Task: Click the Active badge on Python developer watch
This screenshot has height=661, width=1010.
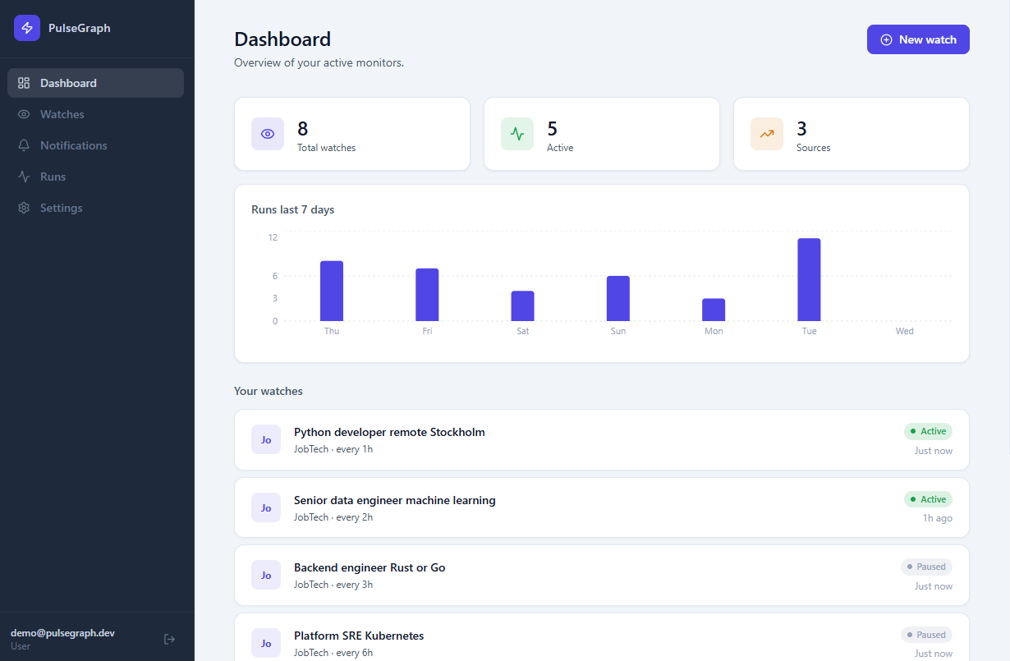Action: pyautogui.click(x=928, y=431)
